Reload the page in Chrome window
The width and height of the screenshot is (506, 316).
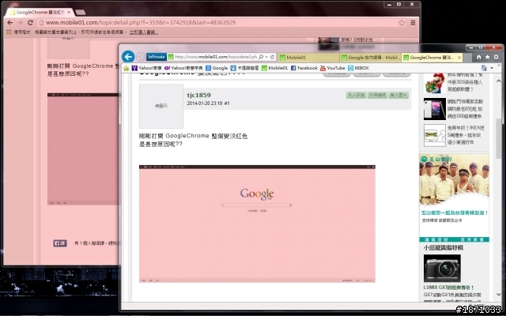click(30, 23)
